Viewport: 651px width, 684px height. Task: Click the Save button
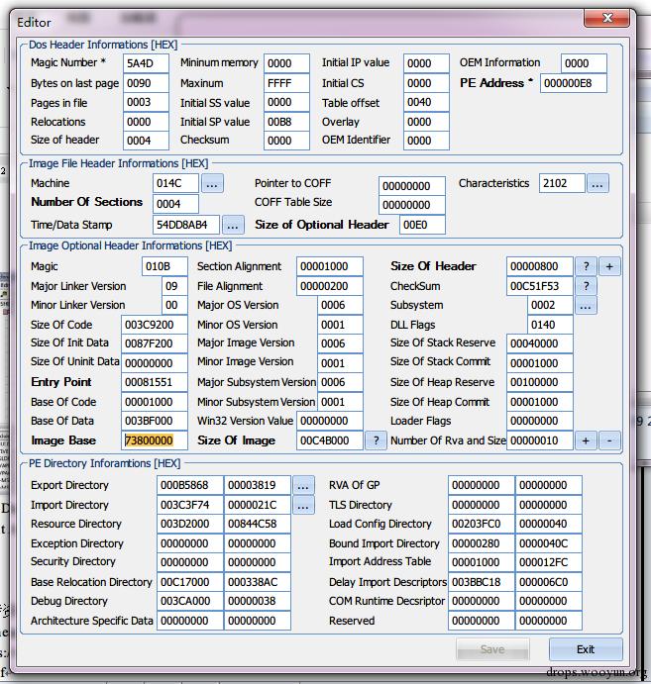491,649
